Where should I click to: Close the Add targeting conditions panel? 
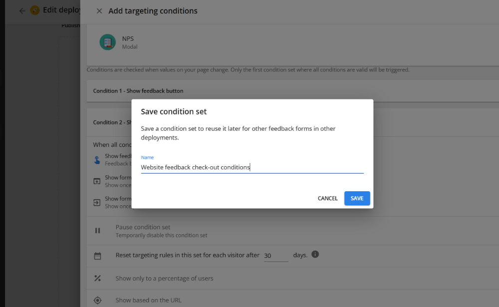[99, 11]
